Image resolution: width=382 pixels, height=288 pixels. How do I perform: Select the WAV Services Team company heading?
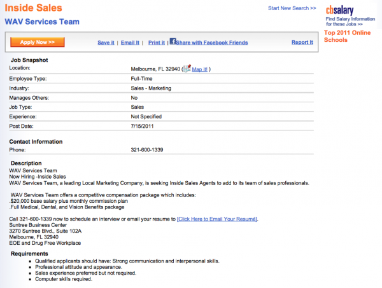pyautogui.click(x=42, y=22)
